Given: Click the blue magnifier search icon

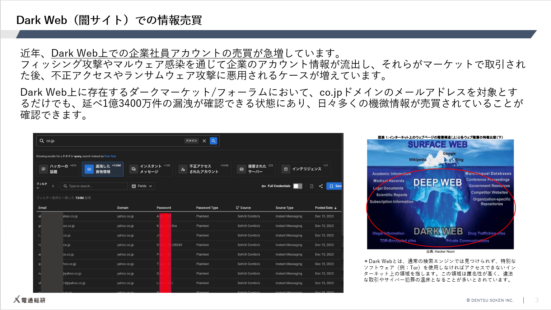Looking at the screenshot, I should click(x=213, y=141).
